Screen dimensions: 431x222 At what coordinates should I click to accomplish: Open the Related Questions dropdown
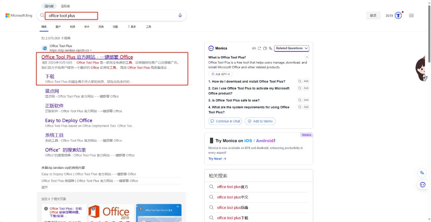292,48
